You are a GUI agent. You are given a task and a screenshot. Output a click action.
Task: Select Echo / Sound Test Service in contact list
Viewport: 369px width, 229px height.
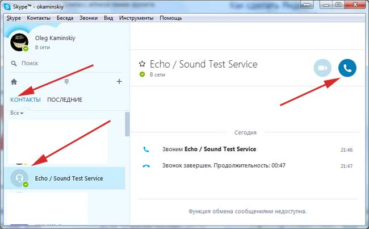69,178
